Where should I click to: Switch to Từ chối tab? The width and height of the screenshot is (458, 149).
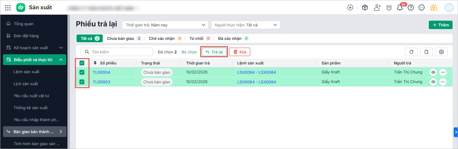(200, 38)
